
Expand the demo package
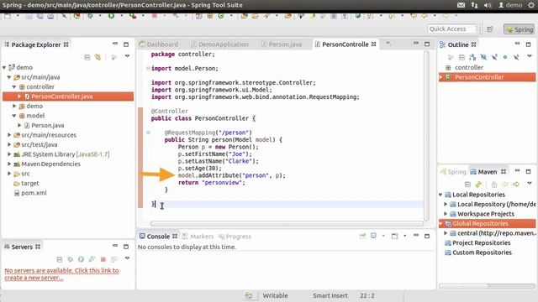click(x=14, y=107)
